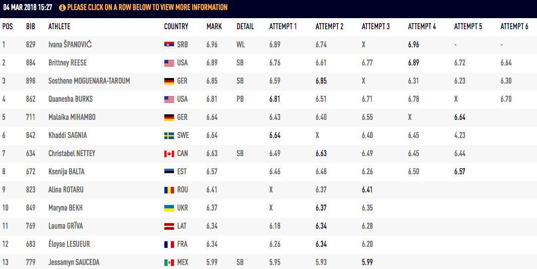Click Khaddi Sagnia's name
The height and width of the screenshot is (269, 537).
click(x=69, y=136)
